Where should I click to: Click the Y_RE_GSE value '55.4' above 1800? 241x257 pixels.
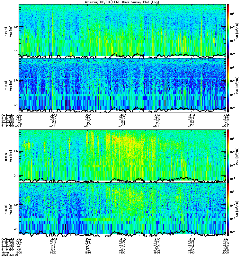pos(19,241)
